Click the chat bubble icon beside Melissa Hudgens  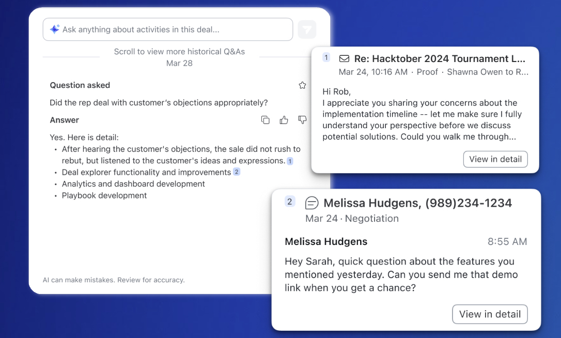(x=312, y=203)
